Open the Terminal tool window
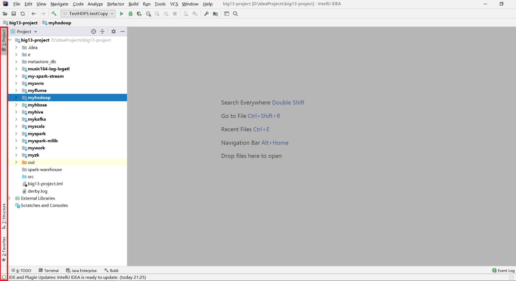 (49, 270)
